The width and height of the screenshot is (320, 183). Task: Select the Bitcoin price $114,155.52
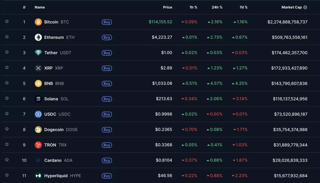point(160,22)
